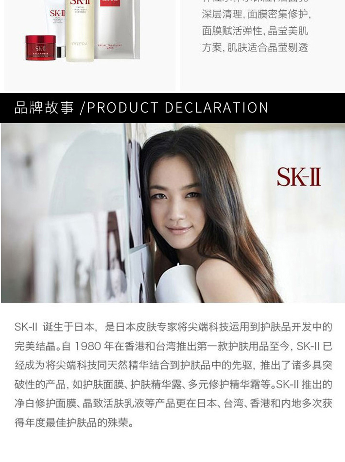Open the brand story banner photo
Image resolution: width=345 pixels, height=462 pixels.
click(x=172, y=213)
